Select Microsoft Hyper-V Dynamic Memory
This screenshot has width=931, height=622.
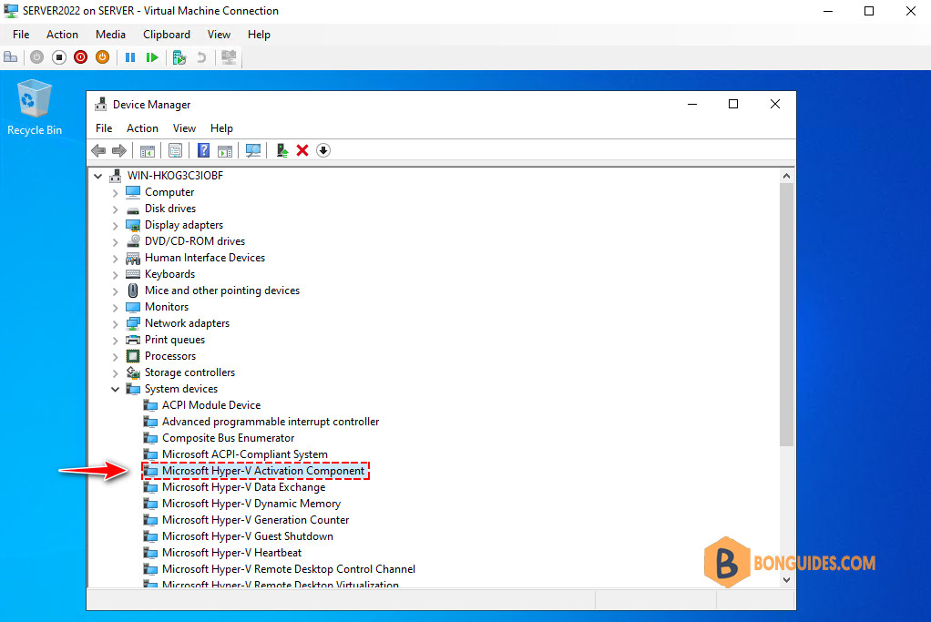pyautogui.click(x=251, y=504)
